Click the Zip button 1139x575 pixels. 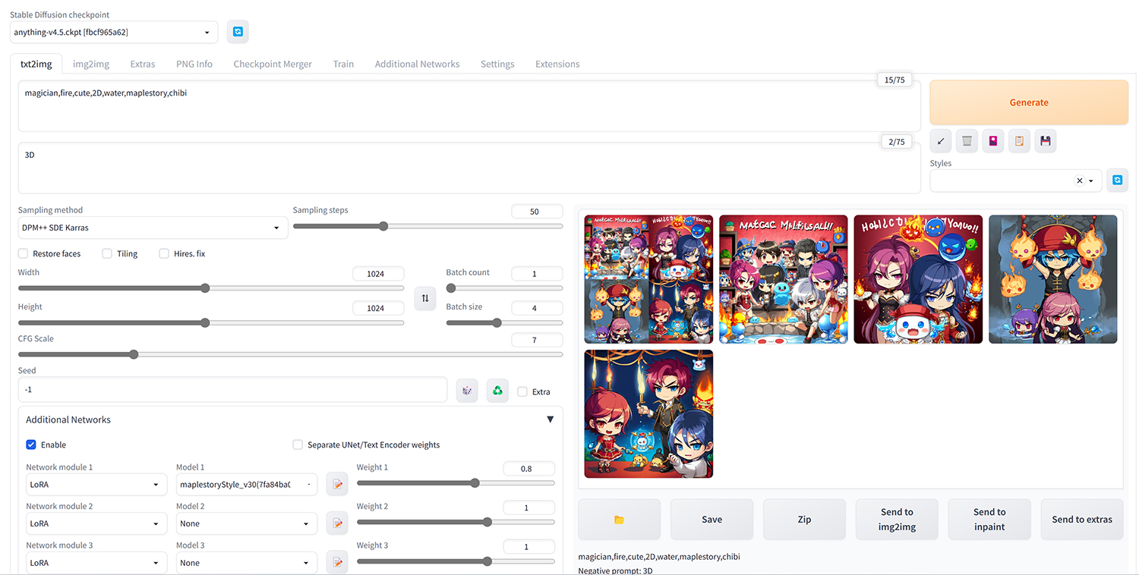(804, 520)
